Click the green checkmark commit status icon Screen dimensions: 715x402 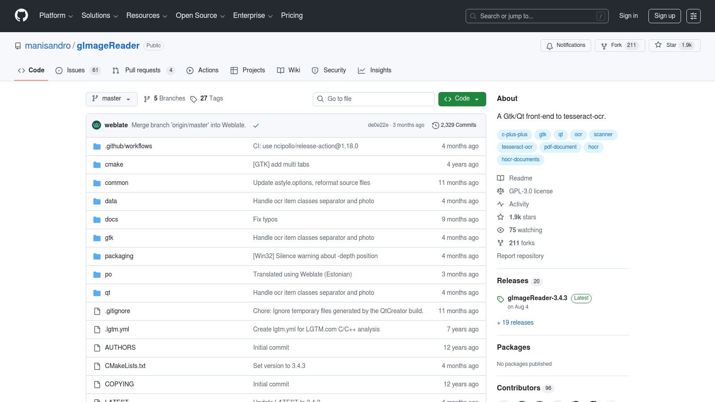pyautogui.click(x=256, y=126)
